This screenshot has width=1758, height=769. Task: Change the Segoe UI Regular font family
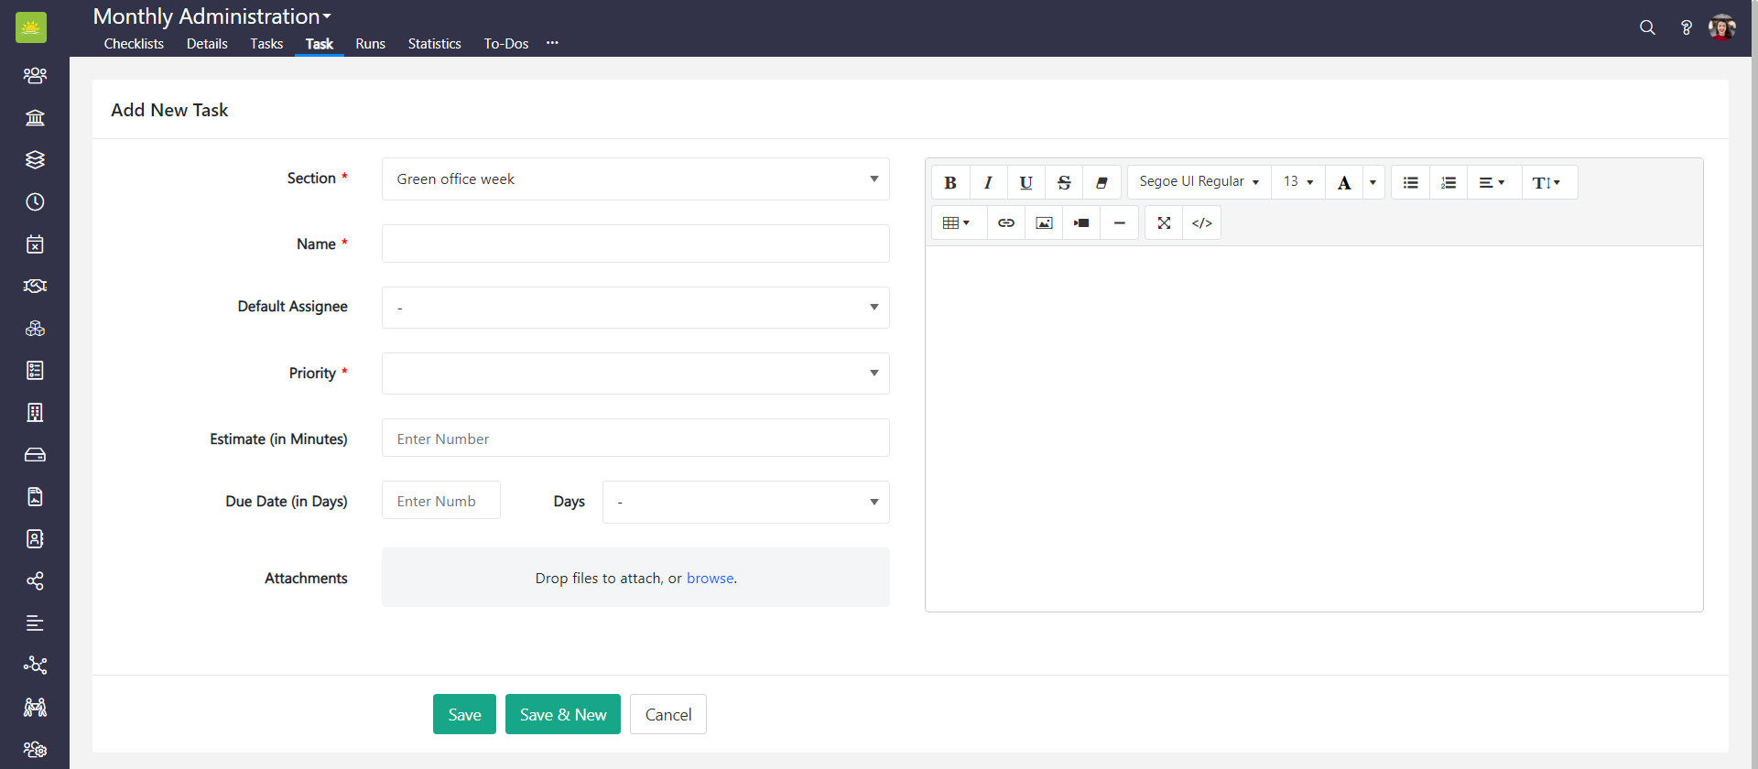point(1198,182)
